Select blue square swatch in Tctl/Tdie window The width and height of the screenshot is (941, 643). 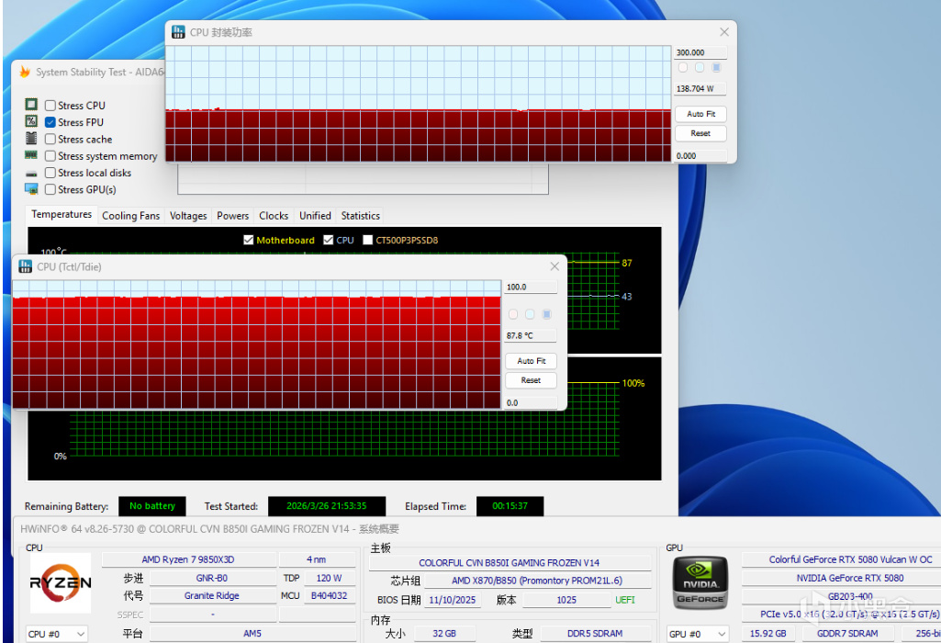[547, 314]
